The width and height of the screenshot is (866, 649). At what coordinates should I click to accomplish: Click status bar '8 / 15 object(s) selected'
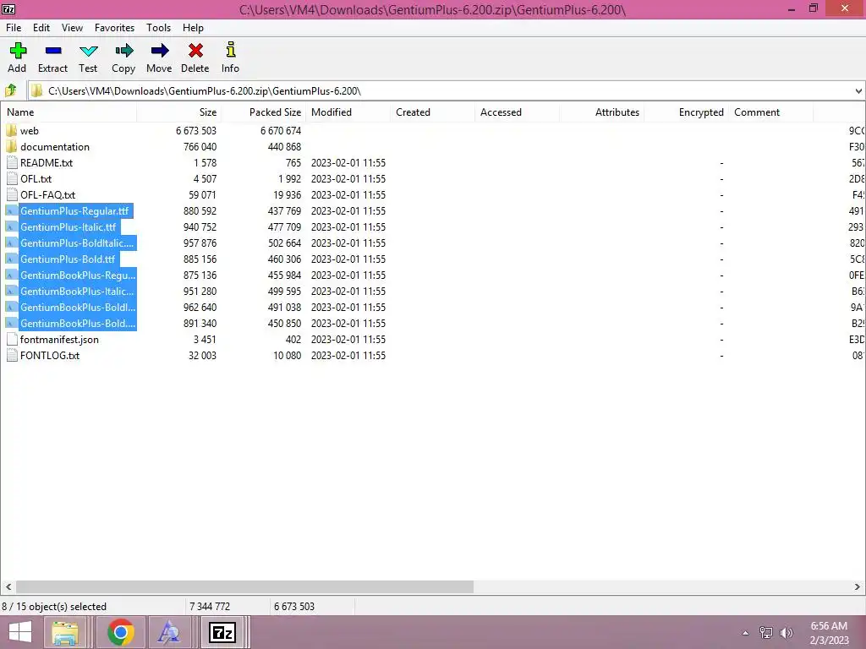tap(54, 607)
